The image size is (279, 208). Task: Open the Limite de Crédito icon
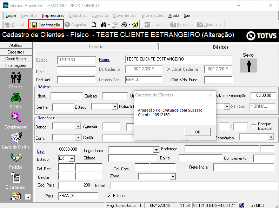click(x=16, y=138)
